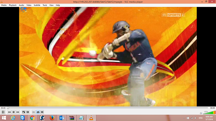The height and width of the screenshot is (121, 216).
Task: Click VLC cone icon in taskbar
Action: (91, 118)
